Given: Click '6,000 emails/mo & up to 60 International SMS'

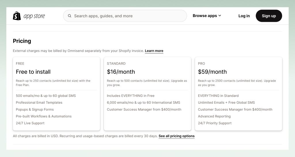Looking at the screenshot, I should [x=143, y=103].
